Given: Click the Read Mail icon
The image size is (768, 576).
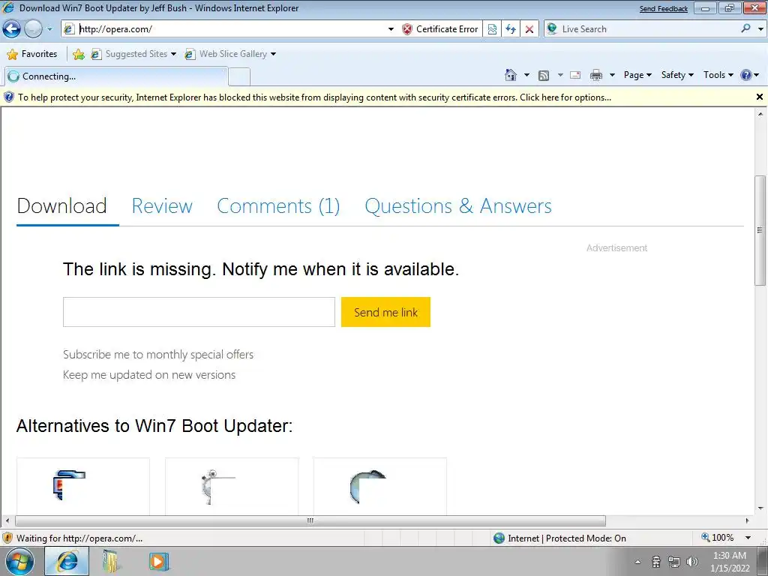Looking at the screenshot, I should (575, 75).
